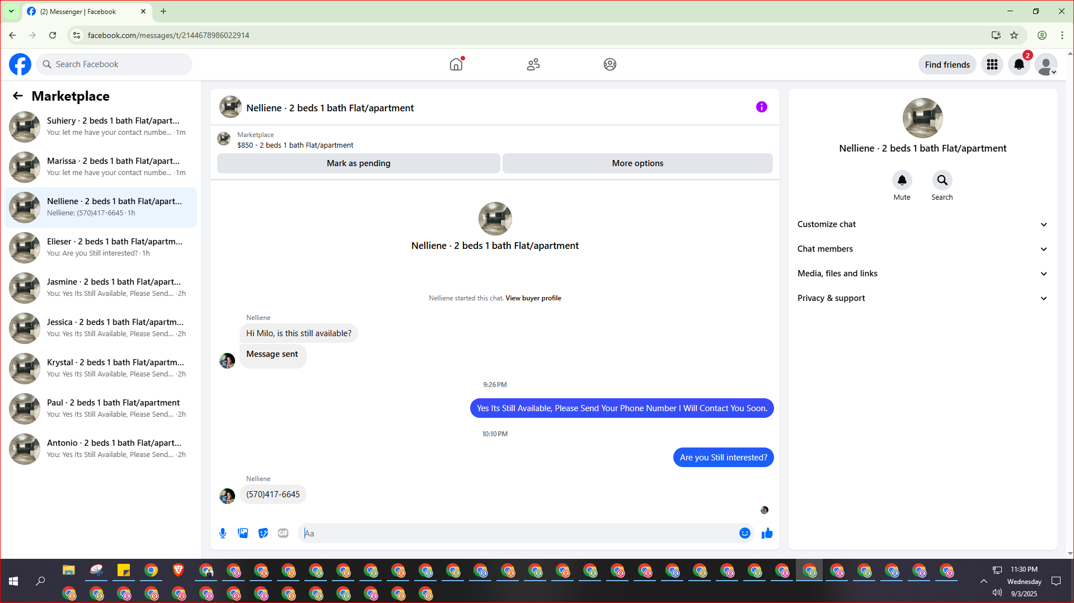Open the Marissa conversation
Viewport: 1074px width, 603px height.
(101, 167)
